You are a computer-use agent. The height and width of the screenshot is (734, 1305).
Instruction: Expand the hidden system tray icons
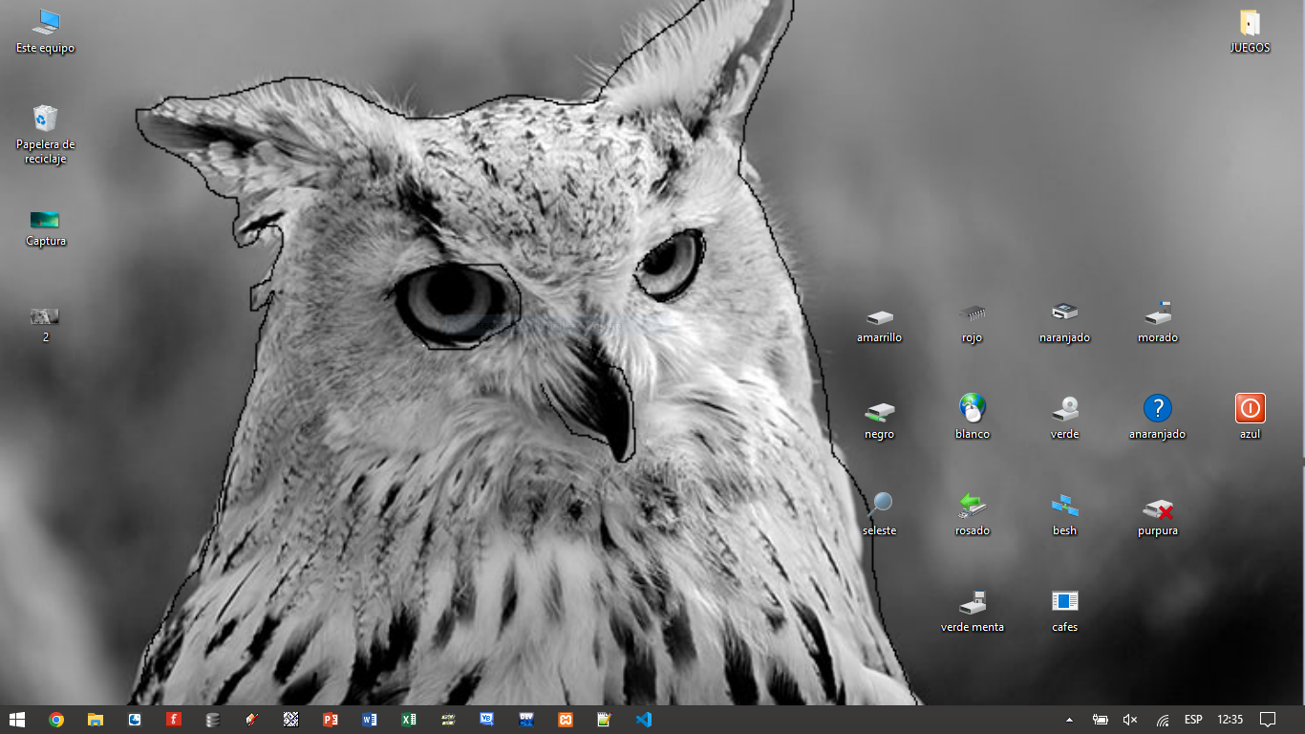1069,720
